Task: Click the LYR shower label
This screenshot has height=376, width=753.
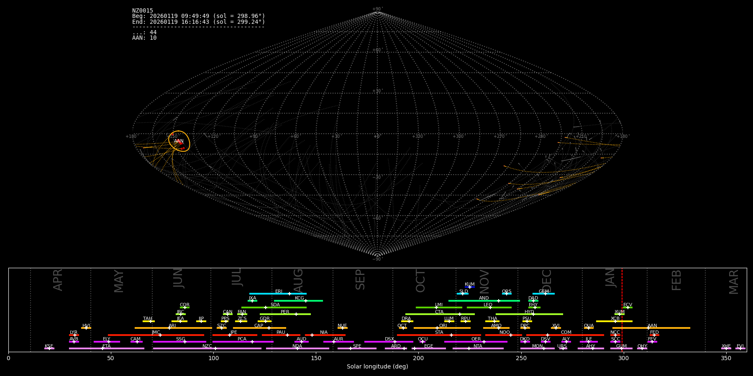Action: click(74, 333)
